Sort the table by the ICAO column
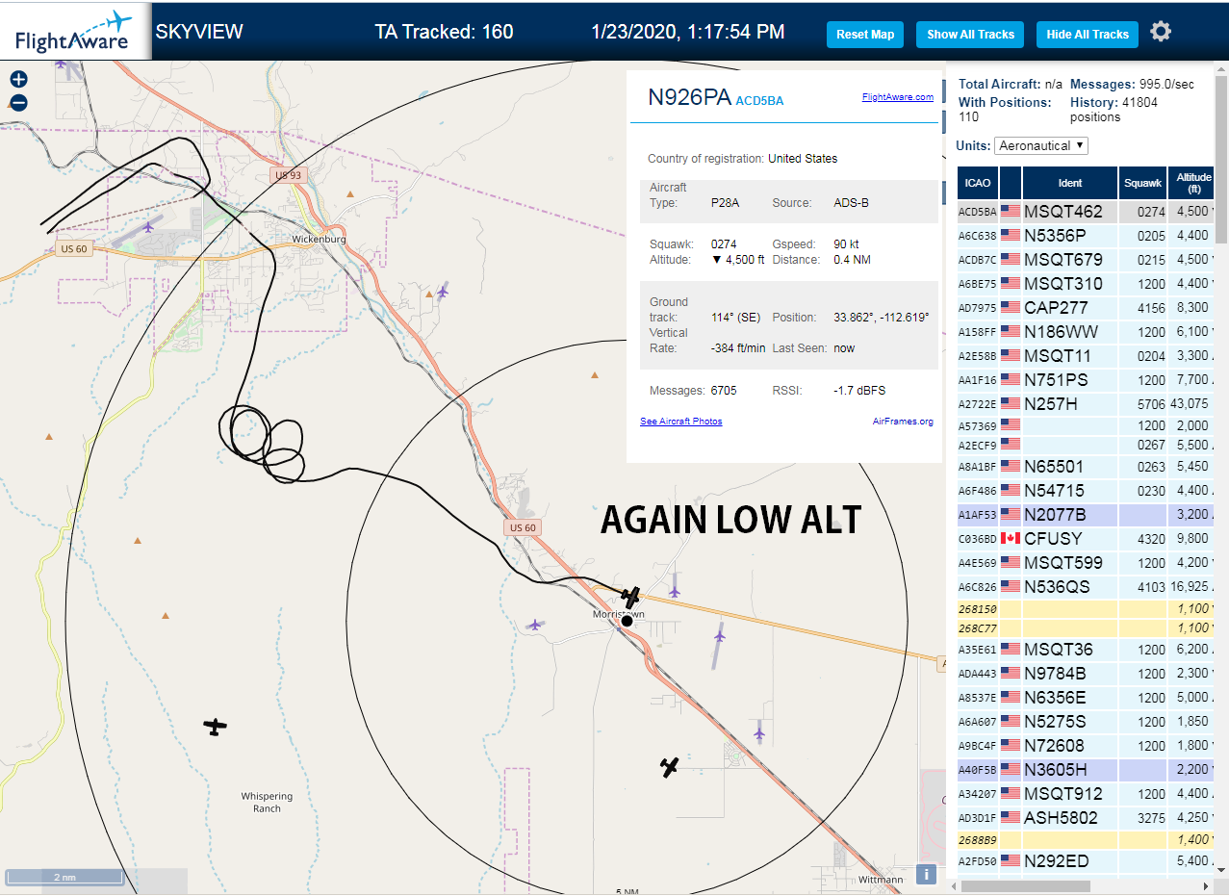 tap(978, 183)
